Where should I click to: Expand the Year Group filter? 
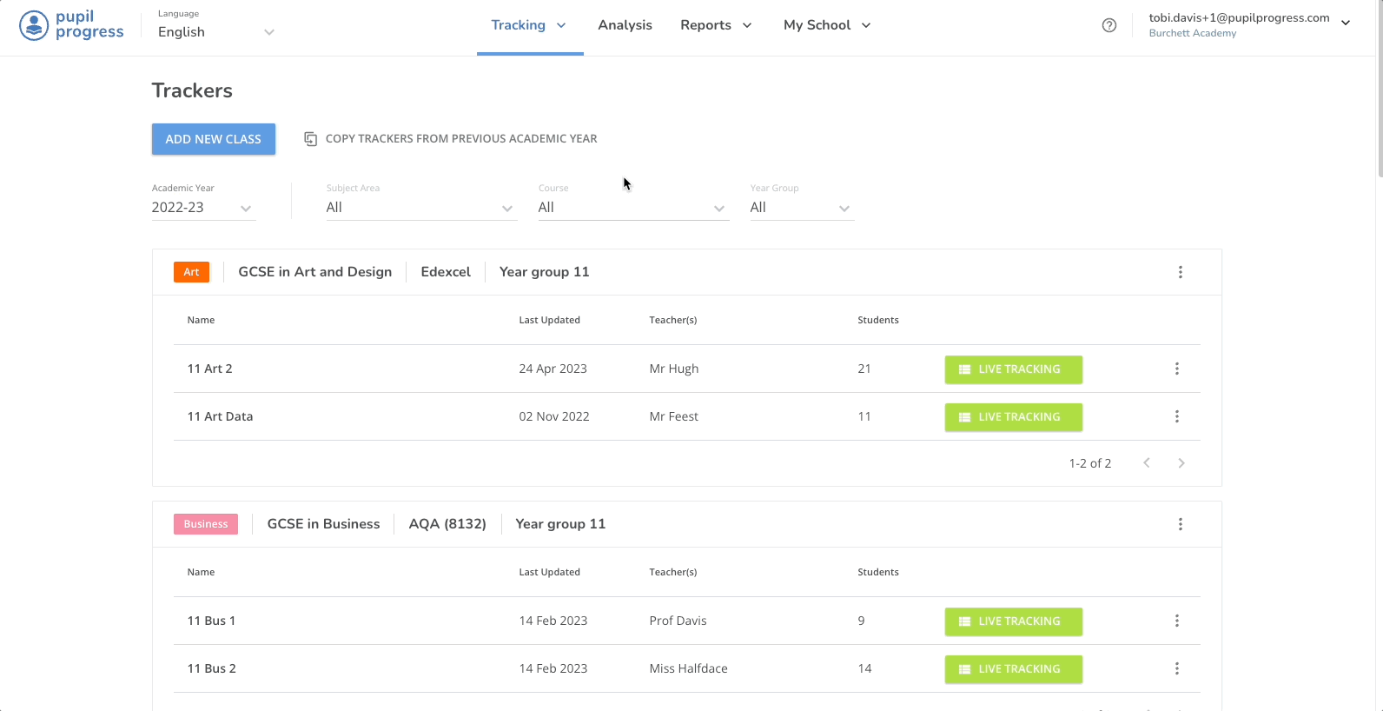801,208
